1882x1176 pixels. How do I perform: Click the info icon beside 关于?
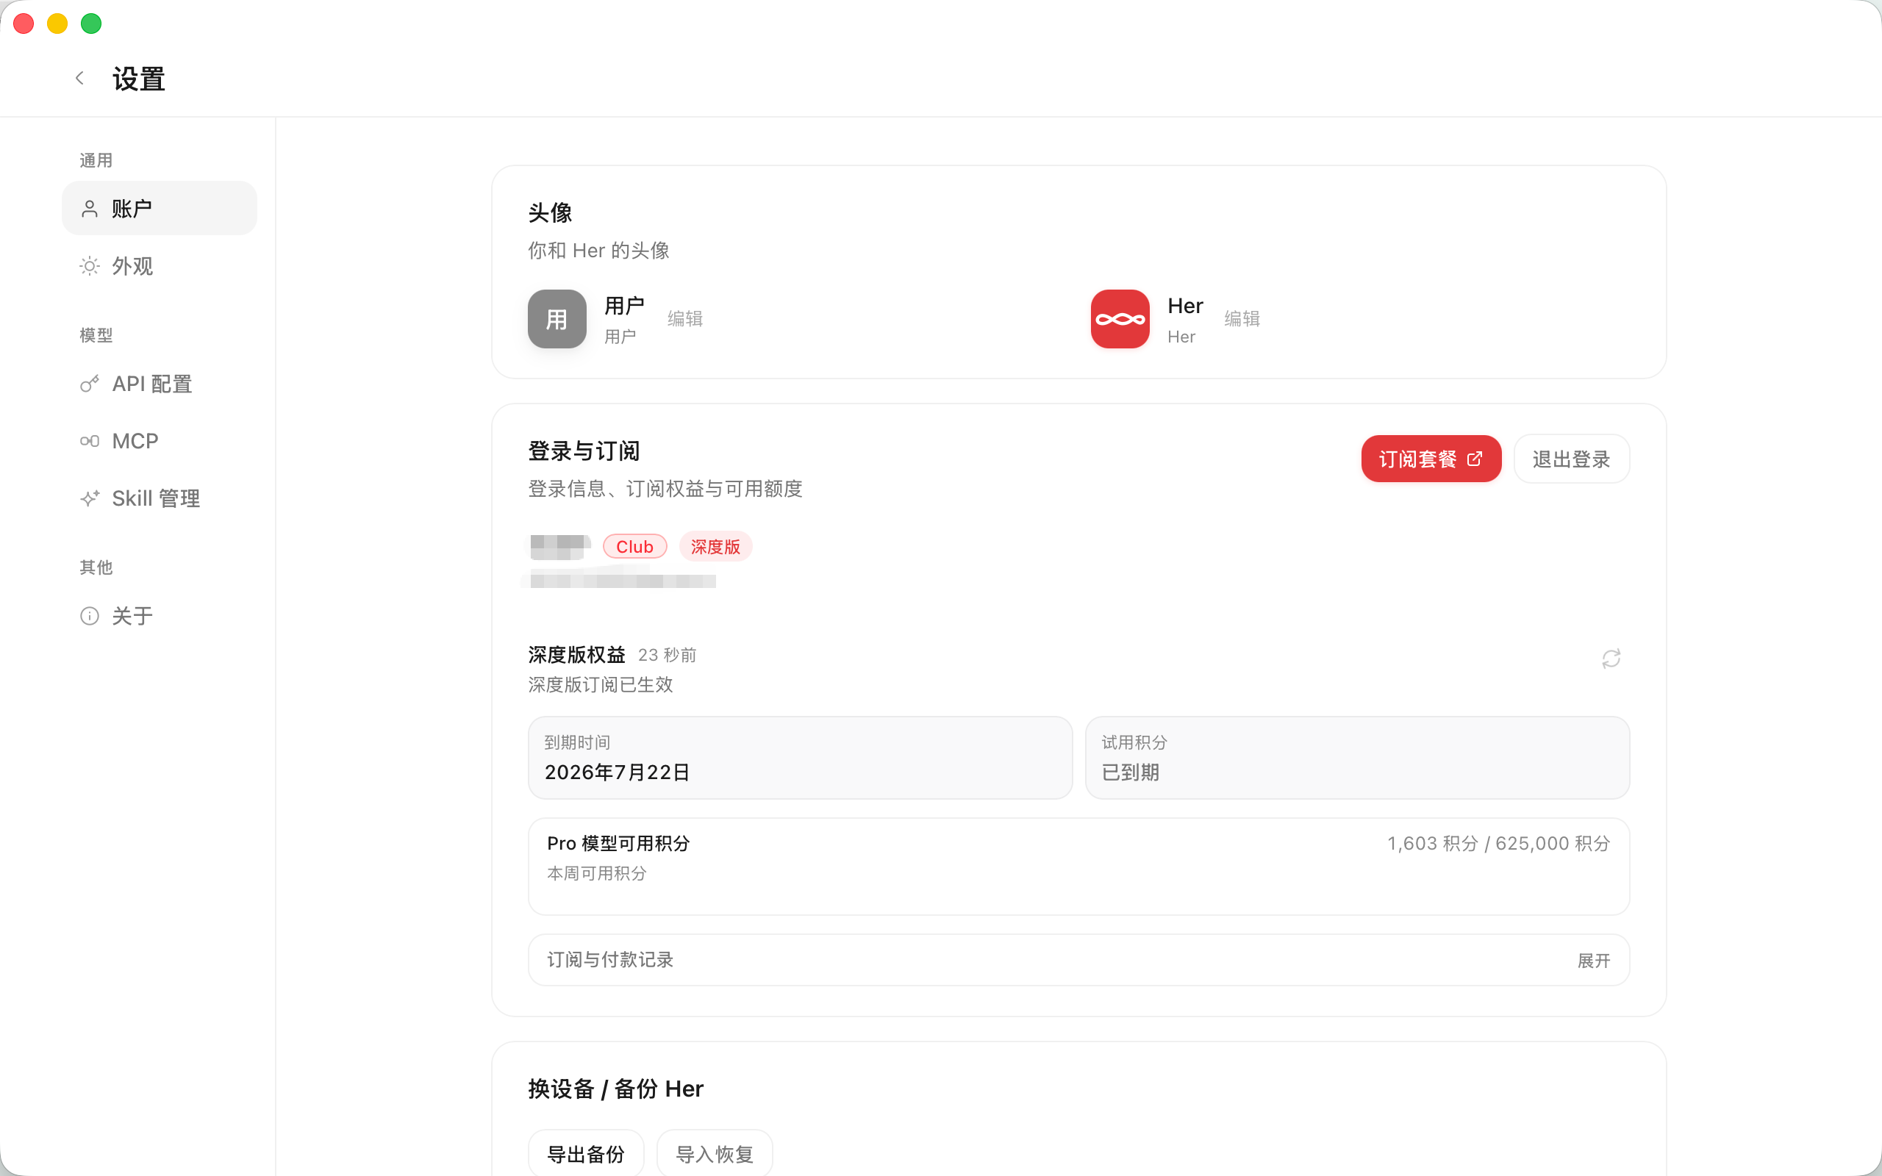point(90,616)
